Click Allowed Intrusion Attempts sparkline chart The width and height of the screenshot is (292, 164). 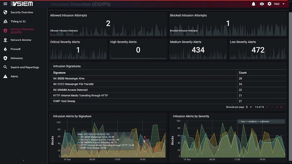108,30
